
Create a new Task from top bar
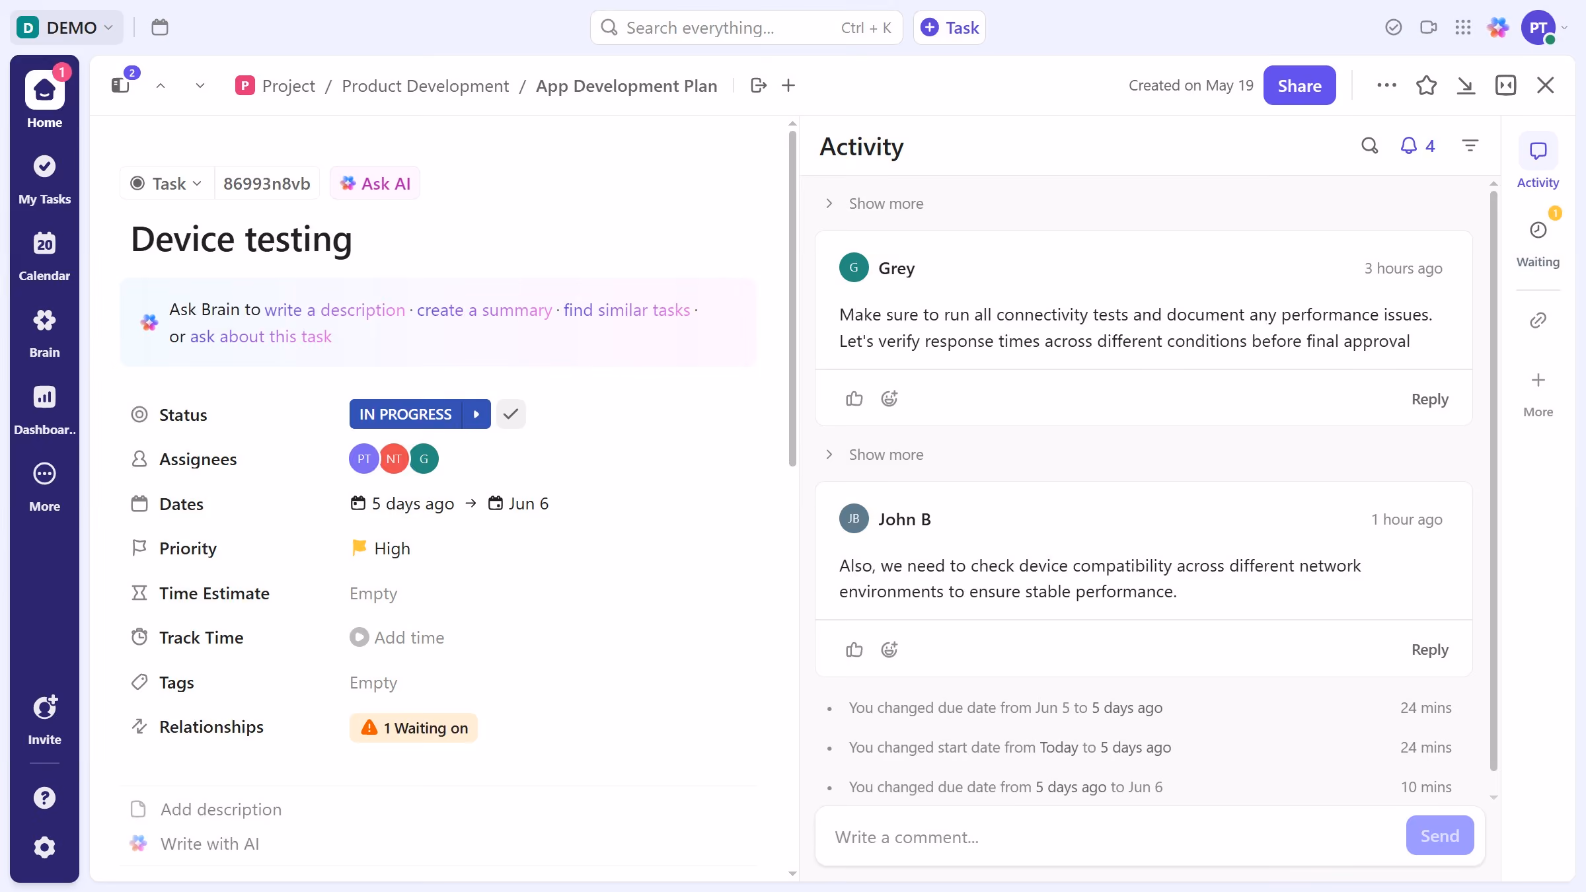point(950,27)
